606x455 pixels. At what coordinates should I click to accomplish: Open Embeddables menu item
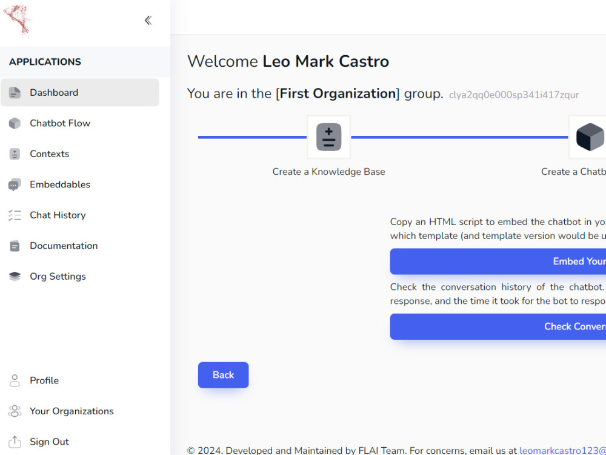click(x=60, y=184)
